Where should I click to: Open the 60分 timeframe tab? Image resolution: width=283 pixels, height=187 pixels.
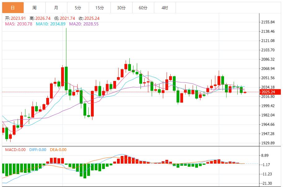(143, 8)
